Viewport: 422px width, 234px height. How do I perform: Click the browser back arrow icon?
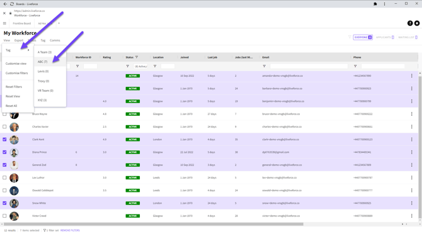5,4
